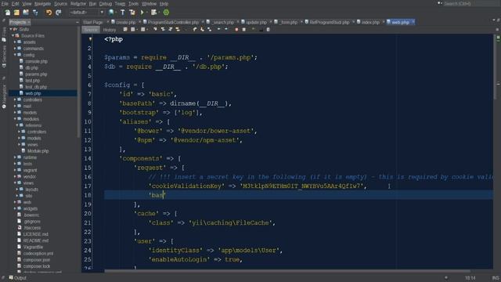
Task: Open the Navigate menu
Action: [x=42, y=4]
